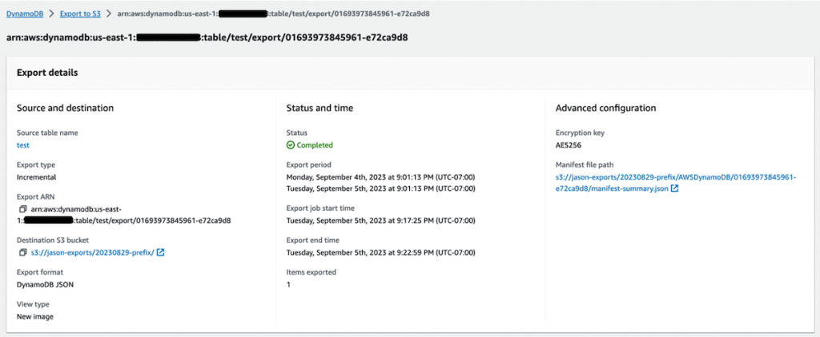Click the 'Items exported' label

coord(312,272)
